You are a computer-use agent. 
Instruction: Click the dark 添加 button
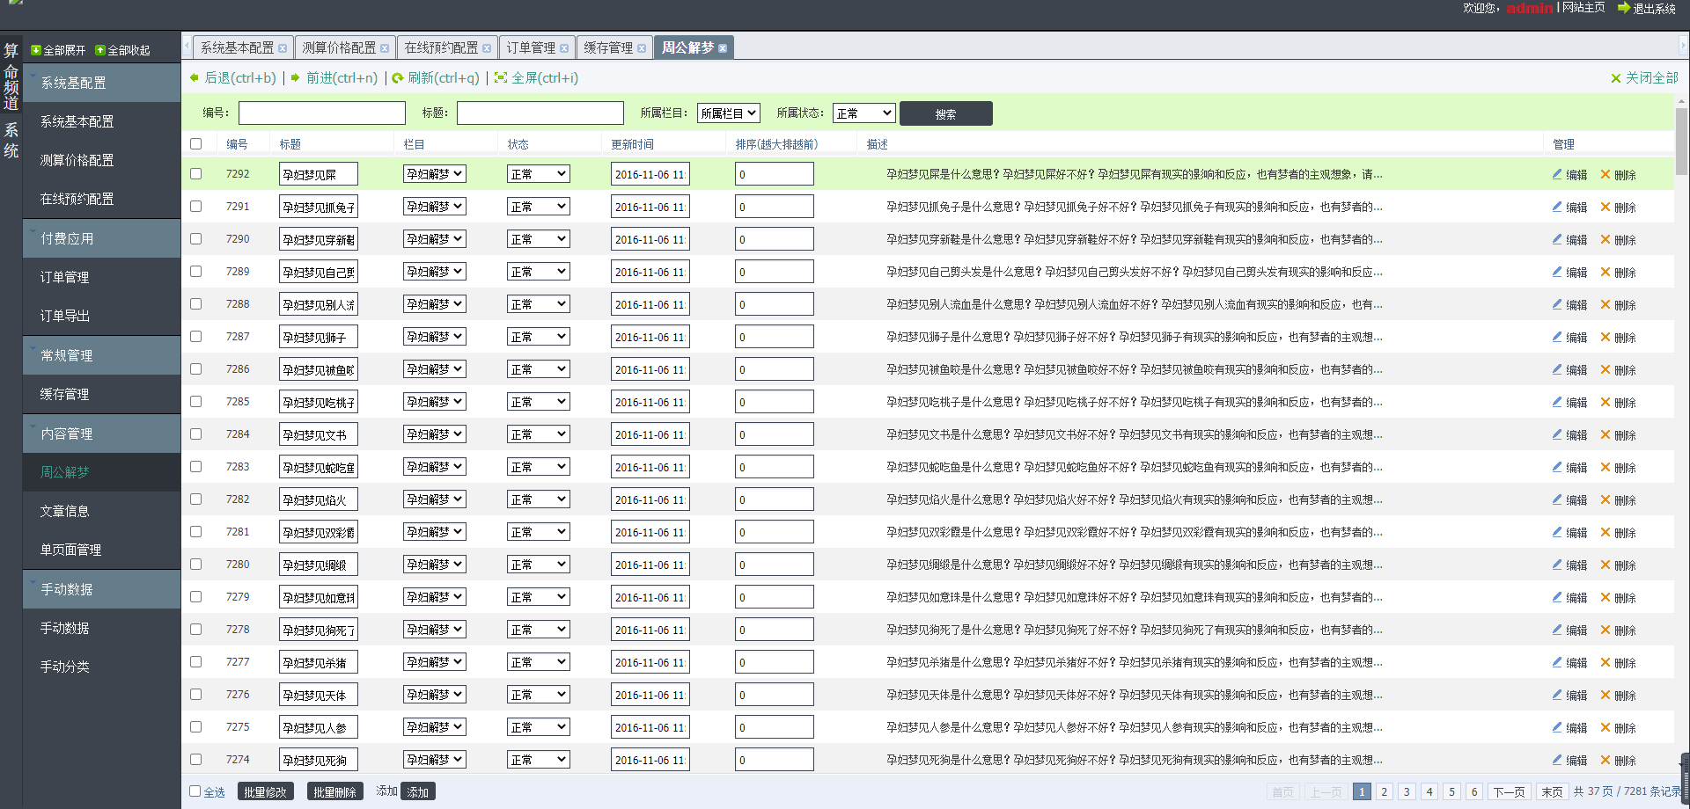point(417,791)
